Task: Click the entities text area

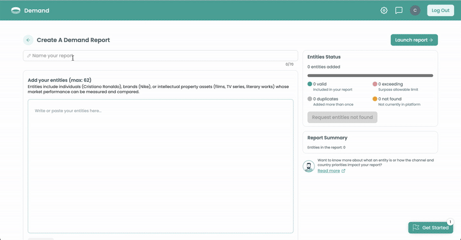Action: click(161, 166)
